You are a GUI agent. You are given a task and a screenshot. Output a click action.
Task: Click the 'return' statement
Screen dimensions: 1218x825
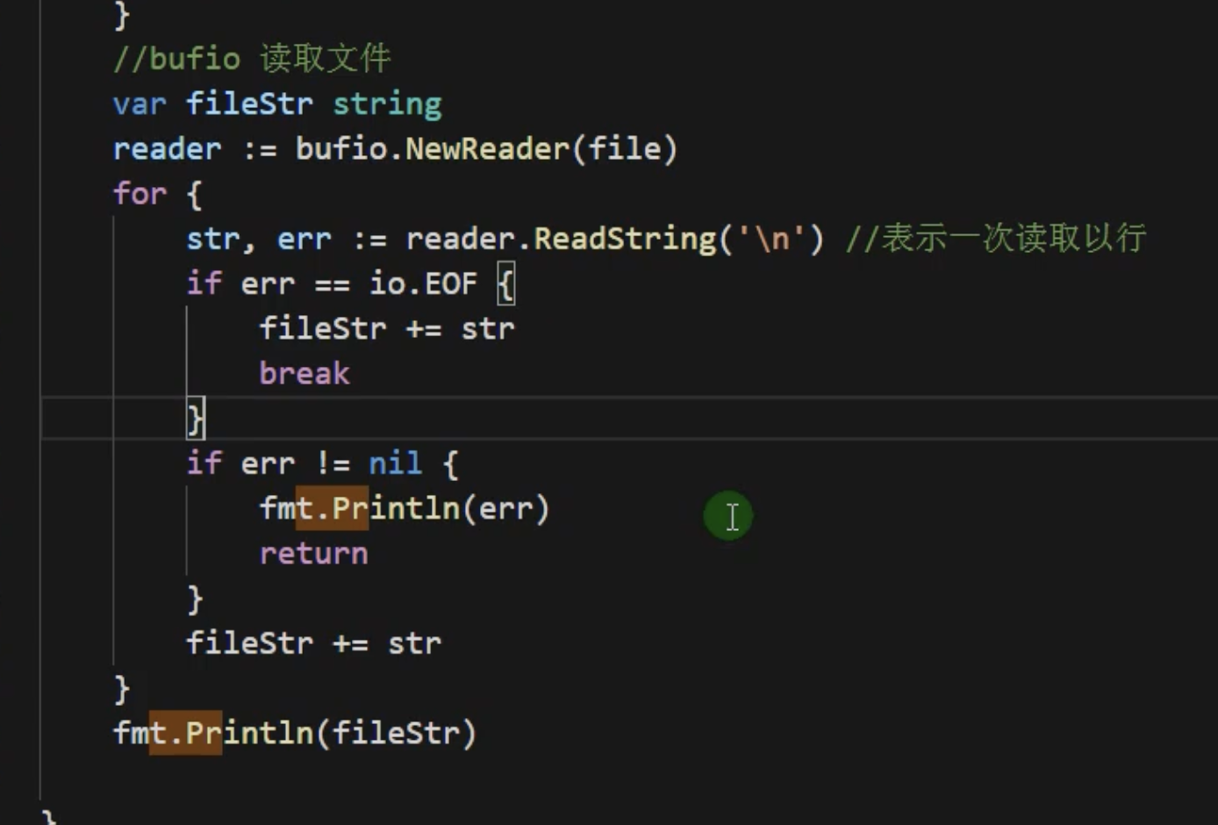(x=313, y=554)
